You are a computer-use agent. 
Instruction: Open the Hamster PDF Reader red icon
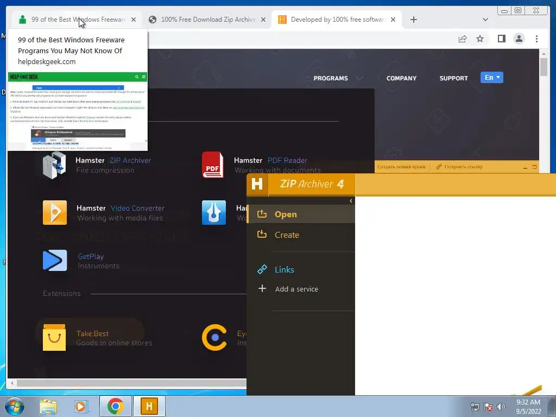pos(213,165)
